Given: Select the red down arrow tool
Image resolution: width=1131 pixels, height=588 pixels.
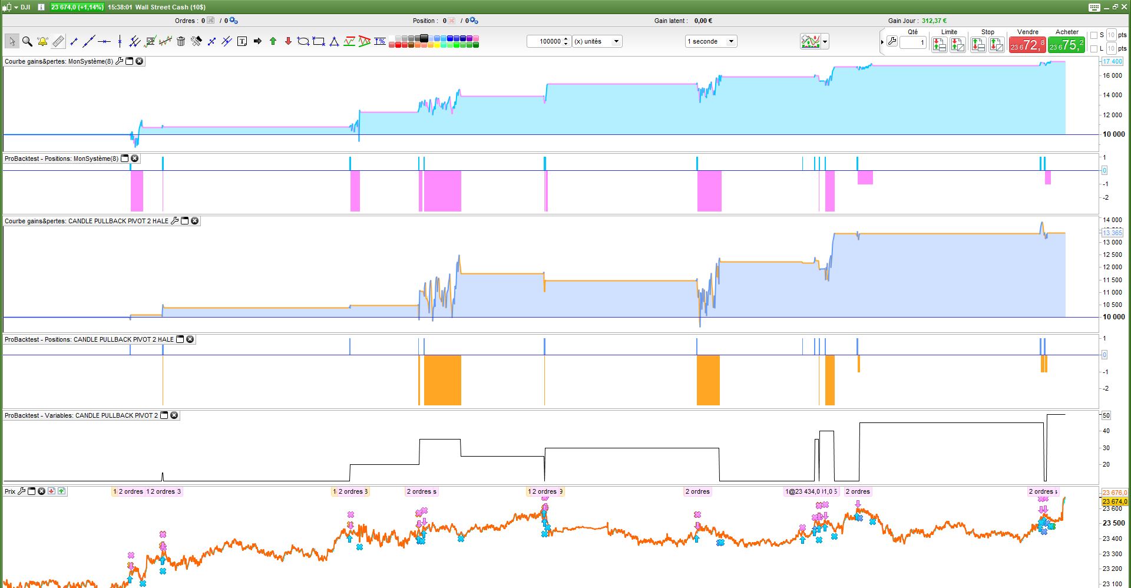Looking at the screenshot, I should tap(288, 41).
